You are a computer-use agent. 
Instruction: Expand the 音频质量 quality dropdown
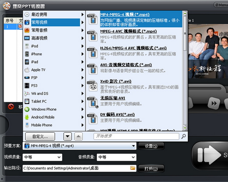[x=133, y=157]
